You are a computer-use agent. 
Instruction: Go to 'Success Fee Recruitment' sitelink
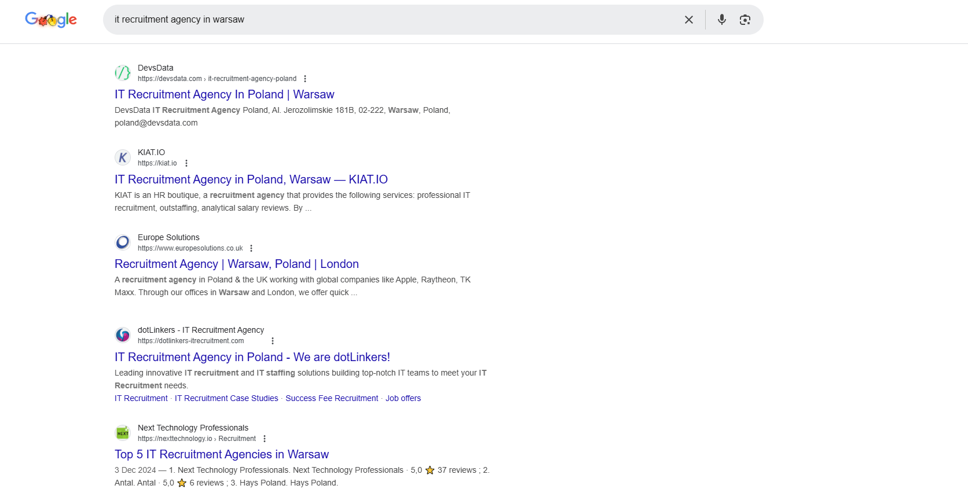click(x=332, y=398)
